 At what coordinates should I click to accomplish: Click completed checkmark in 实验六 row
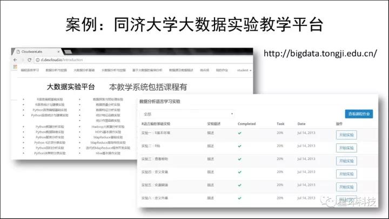pyautogui.click(x=239, y=198)
